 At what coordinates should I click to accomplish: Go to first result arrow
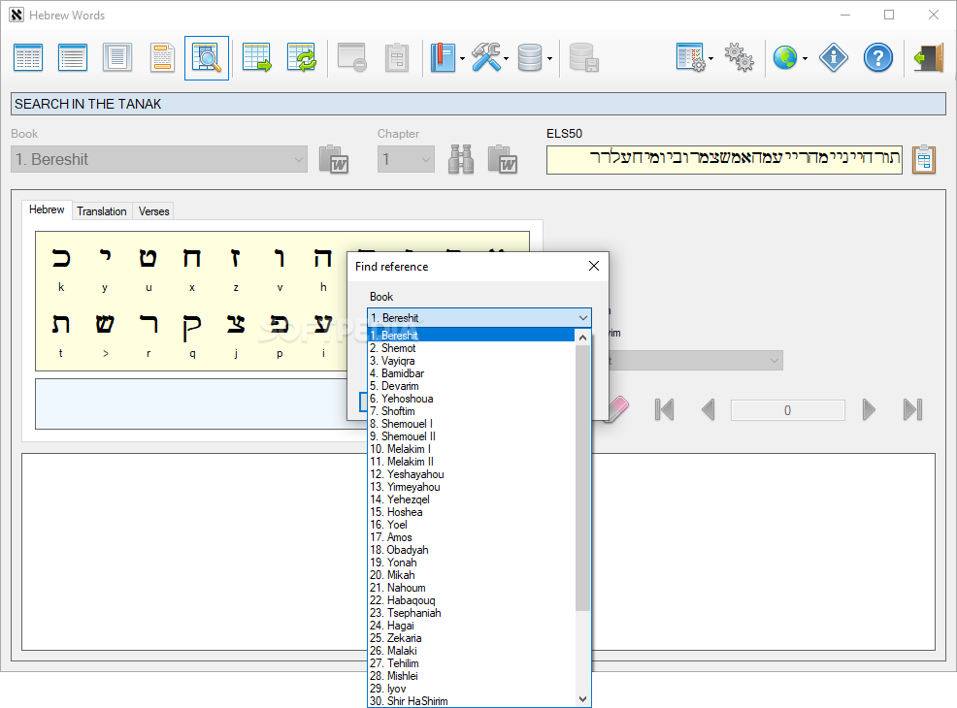[x=664, y=409]
